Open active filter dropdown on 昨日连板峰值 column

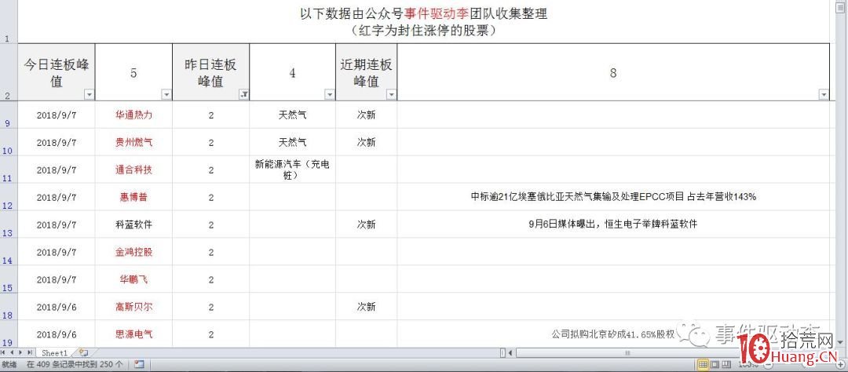243,95
